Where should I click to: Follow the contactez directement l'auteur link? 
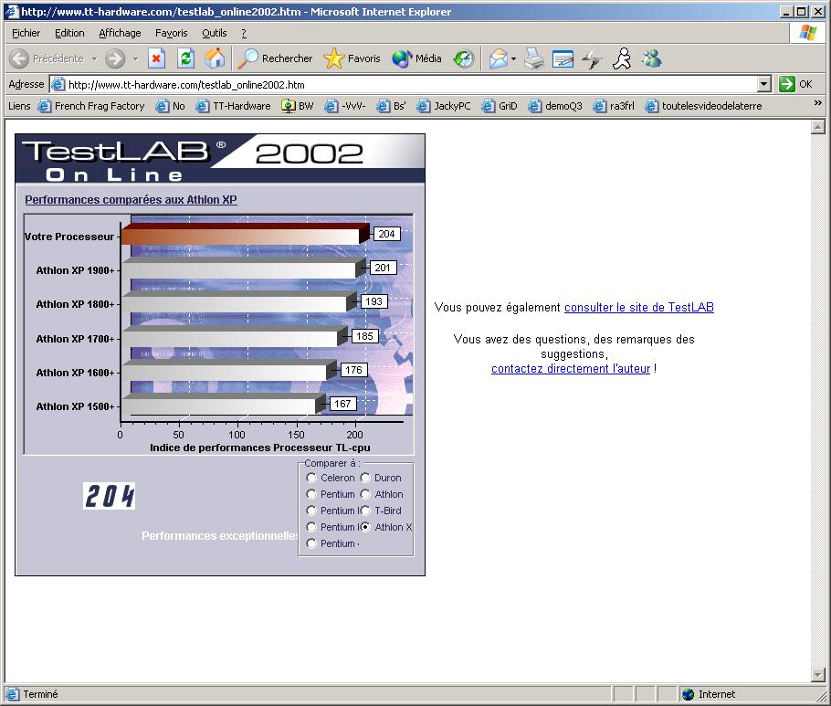[570, 368]
